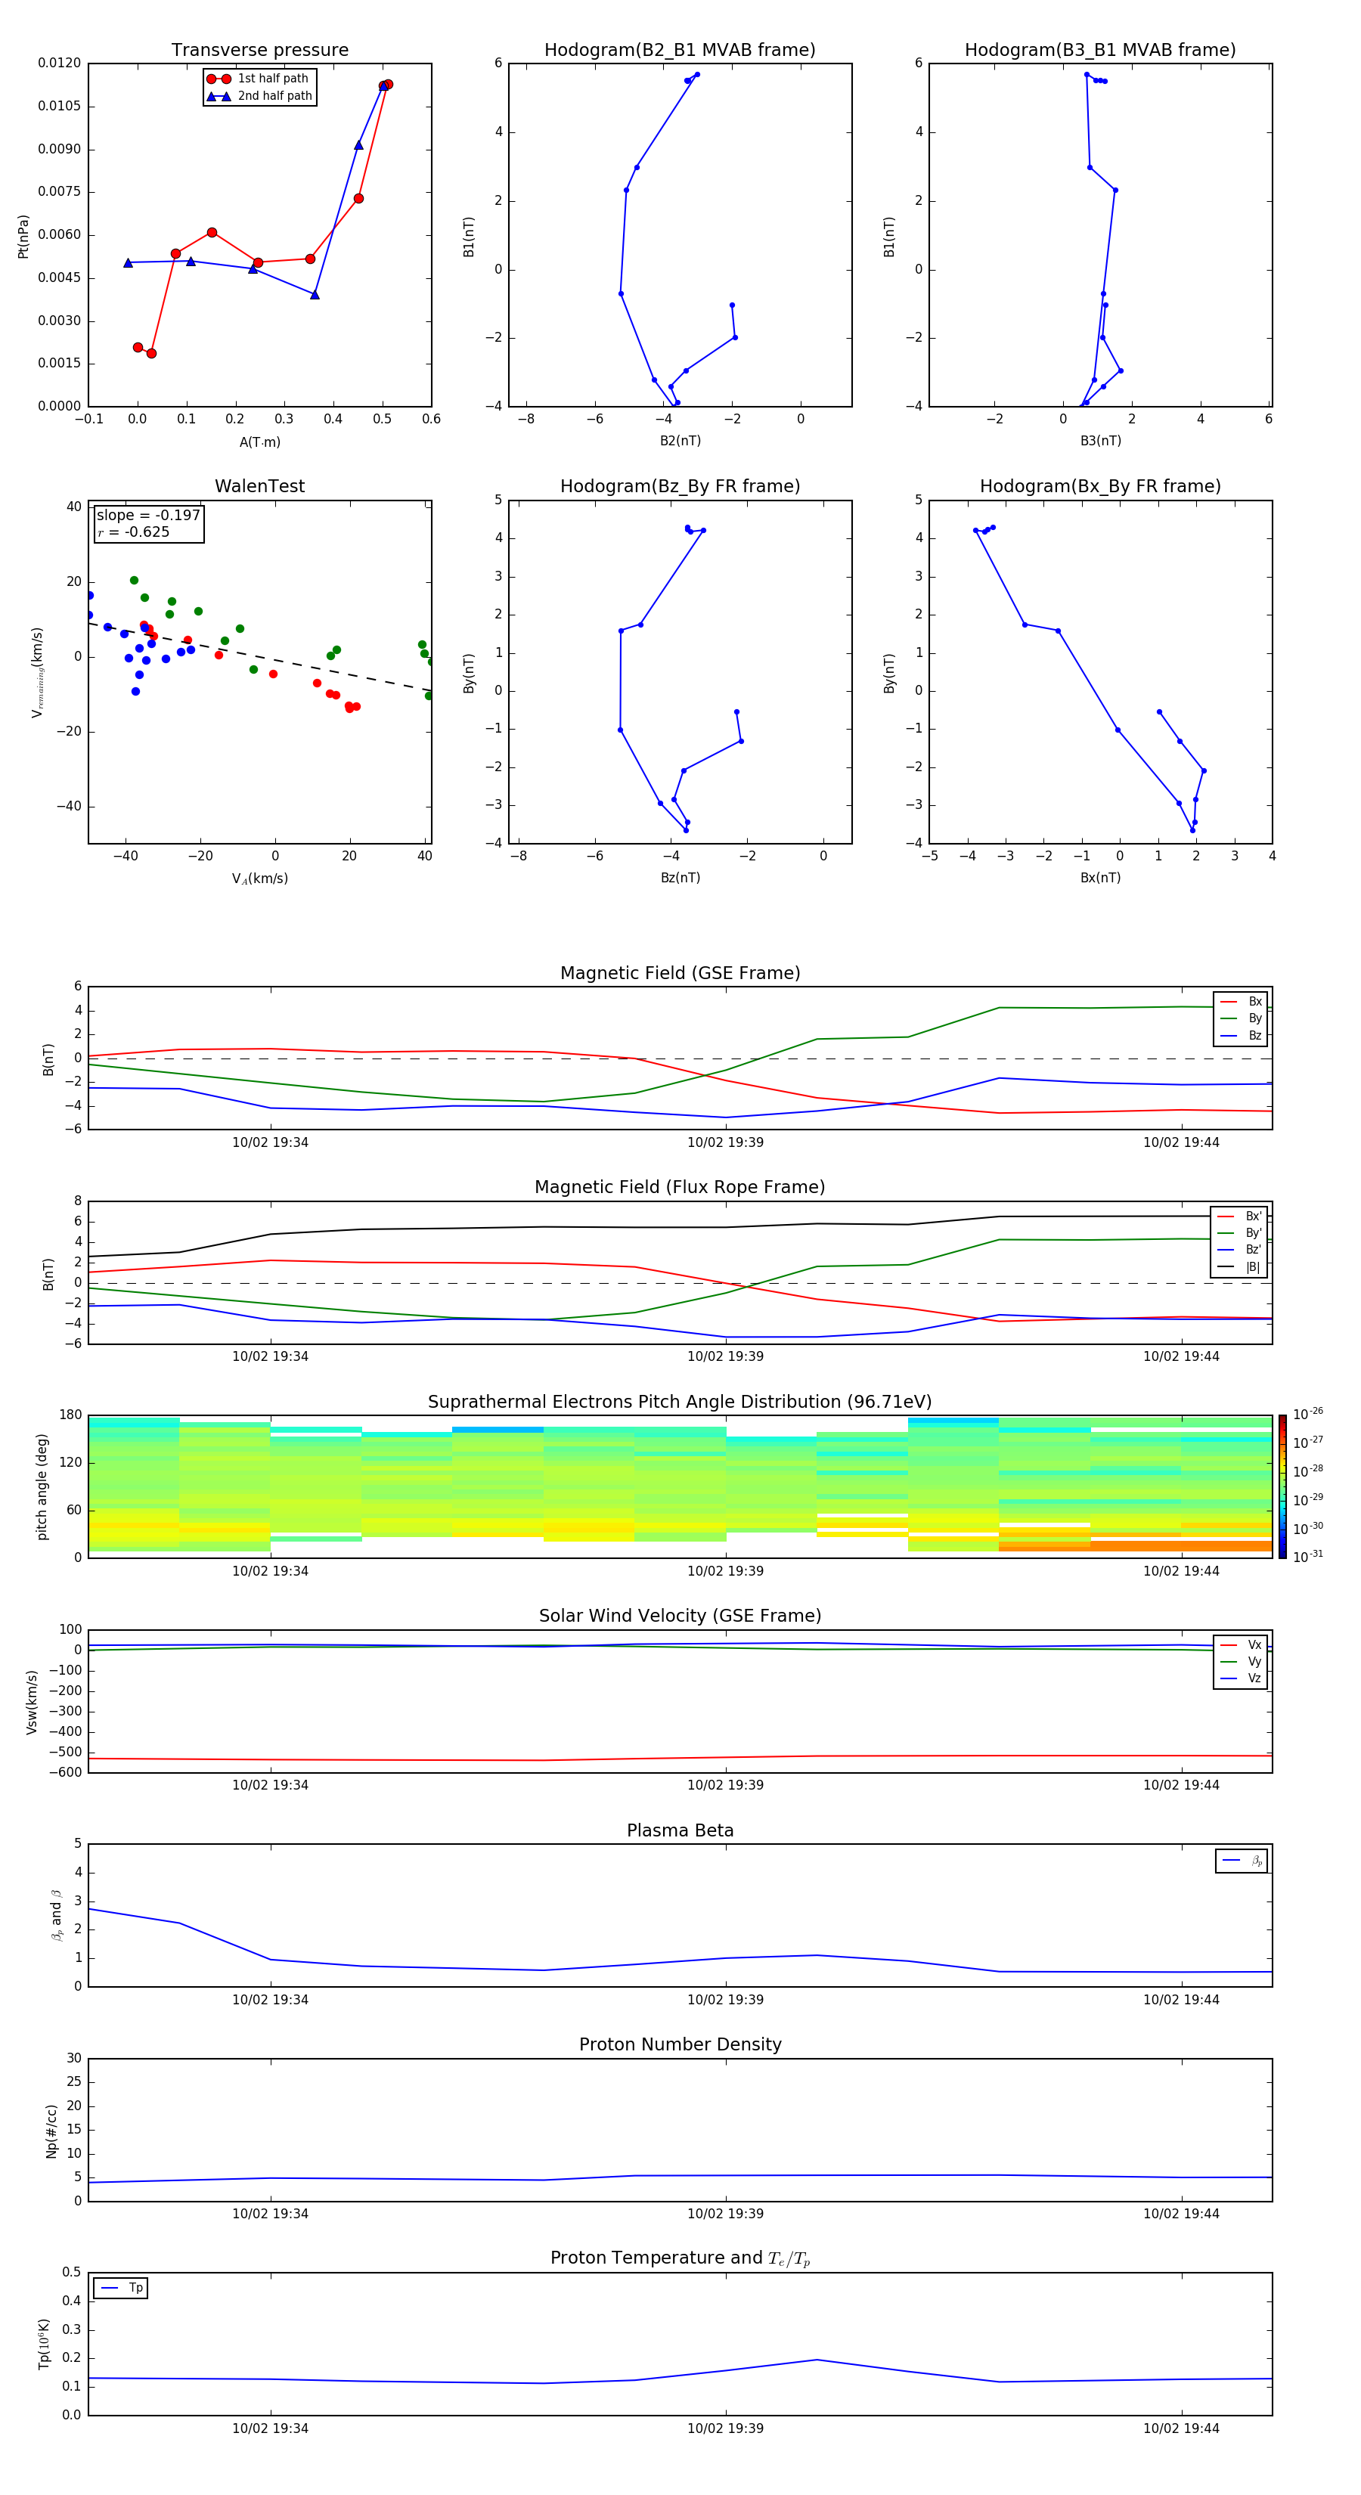Click the '2nd half path' legend entry
This screenshot has width=1361, height=2495.
point(259,96)
